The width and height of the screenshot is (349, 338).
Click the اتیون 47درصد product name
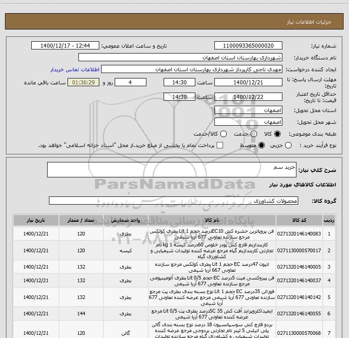coord(212,267)
